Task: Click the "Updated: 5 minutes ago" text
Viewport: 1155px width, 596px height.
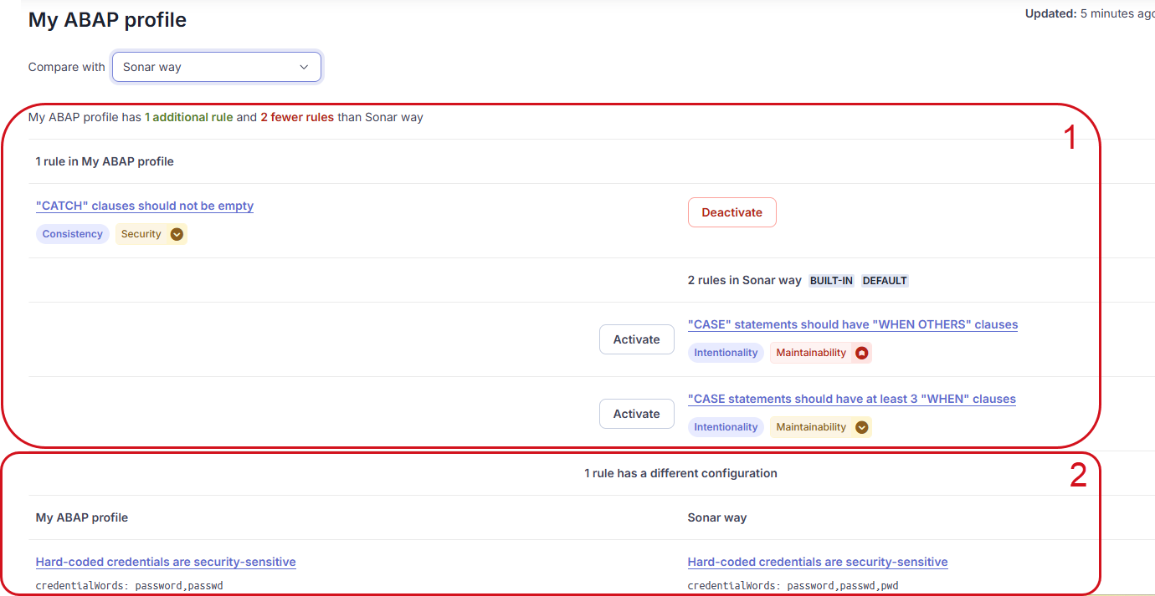Action: click(1090, 13)
